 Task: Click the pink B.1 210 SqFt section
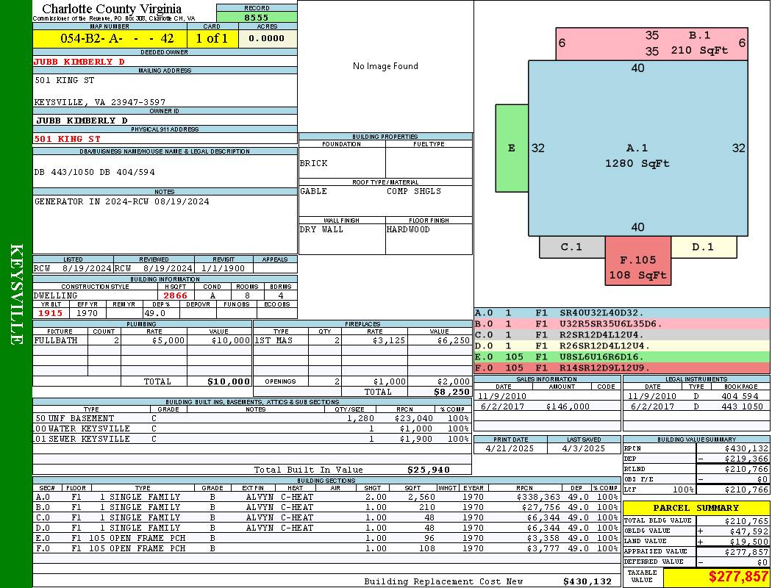pyautogui.click(x=652, y=44)
